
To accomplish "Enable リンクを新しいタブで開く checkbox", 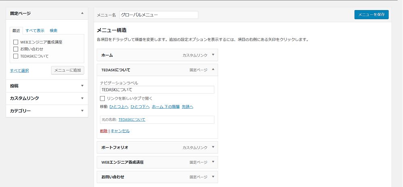I will pyautogui.click(x=103, y=98).
